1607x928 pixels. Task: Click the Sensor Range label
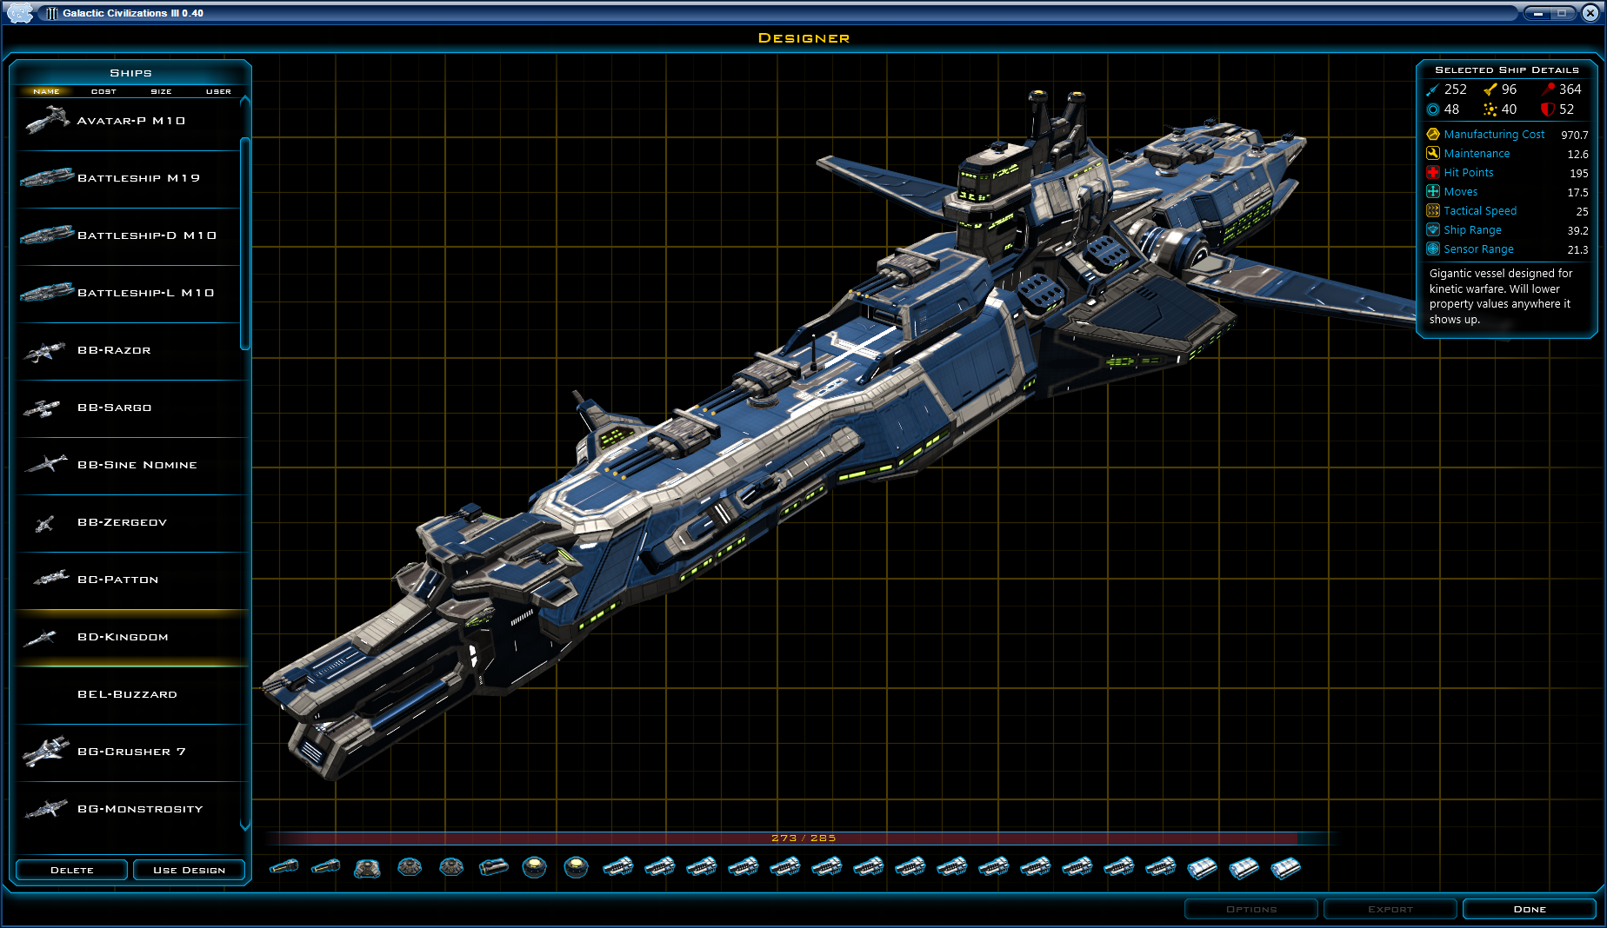coord(1478,249)
